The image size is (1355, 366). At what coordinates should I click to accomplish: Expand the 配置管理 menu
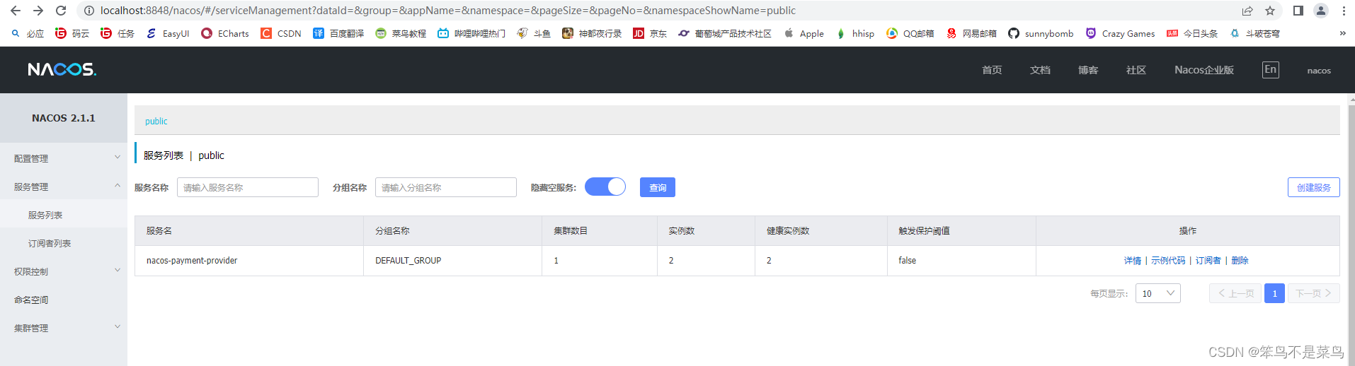(x=64, y=158)
